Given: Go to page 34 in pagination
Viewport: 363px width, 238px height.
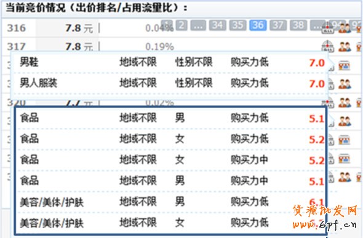Looking at the screenshot, I should point(218,25).
